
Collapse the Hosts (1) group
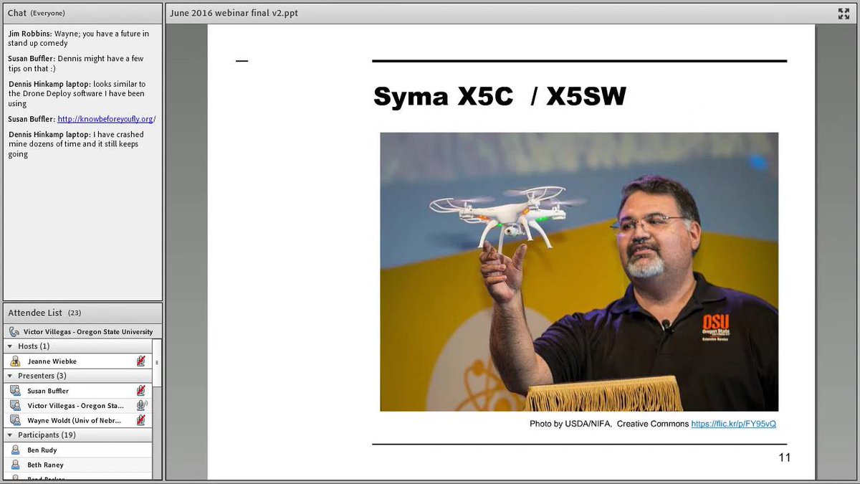pyautogui.click(x=10, y=346)
